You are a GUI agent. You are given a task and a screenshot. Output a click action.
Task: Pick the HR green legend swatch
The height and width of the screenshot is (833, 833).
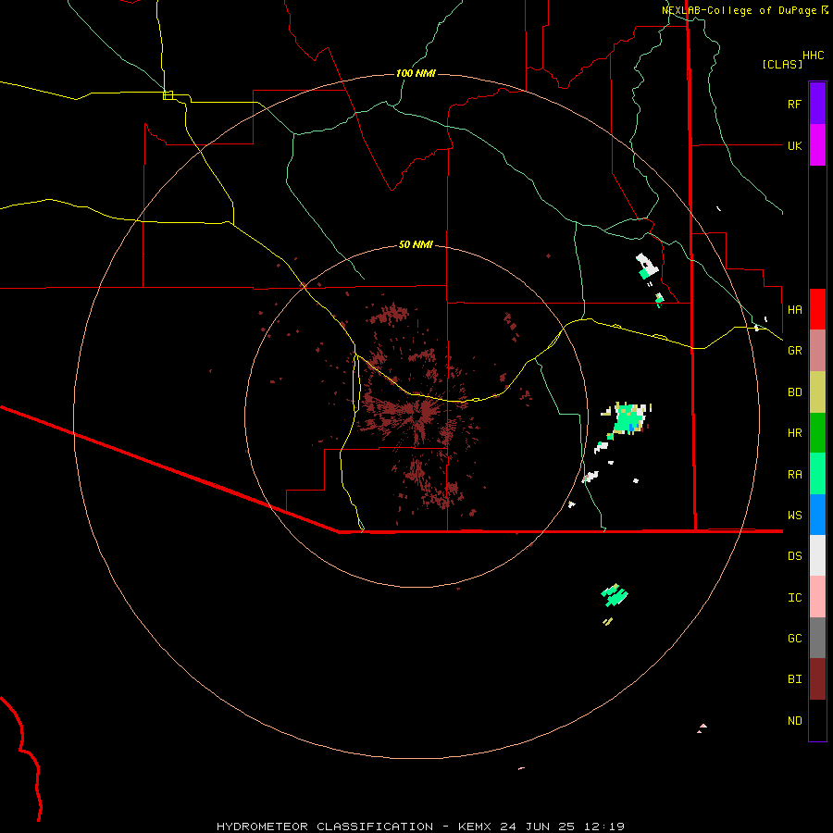[817, 433]
